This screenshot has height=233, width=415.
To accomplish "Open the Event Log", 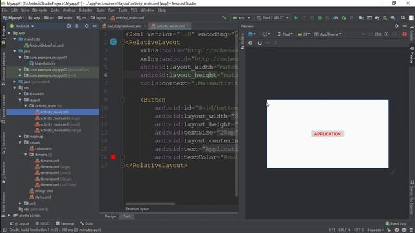I will point(396,223).
